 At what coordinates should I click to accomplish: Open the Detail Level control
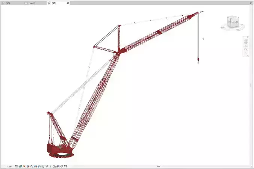click(x=17, y=166)
